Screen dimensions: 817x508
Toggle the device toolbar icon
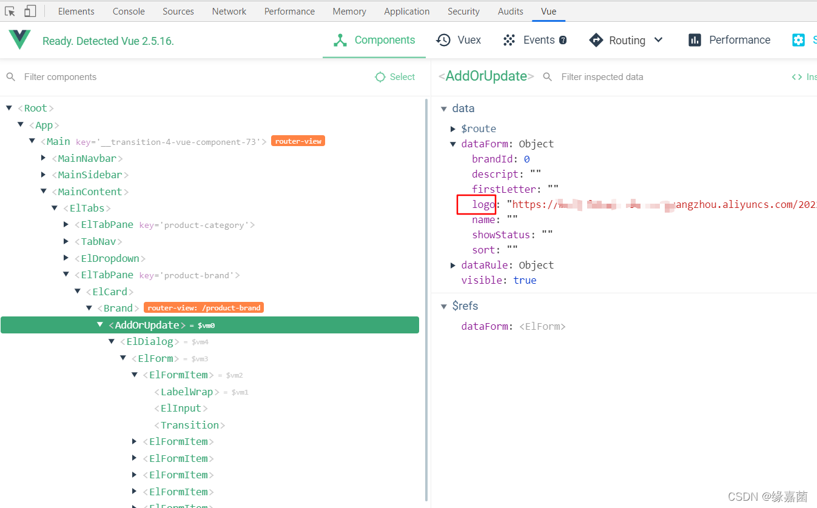(x=30, y=11)
